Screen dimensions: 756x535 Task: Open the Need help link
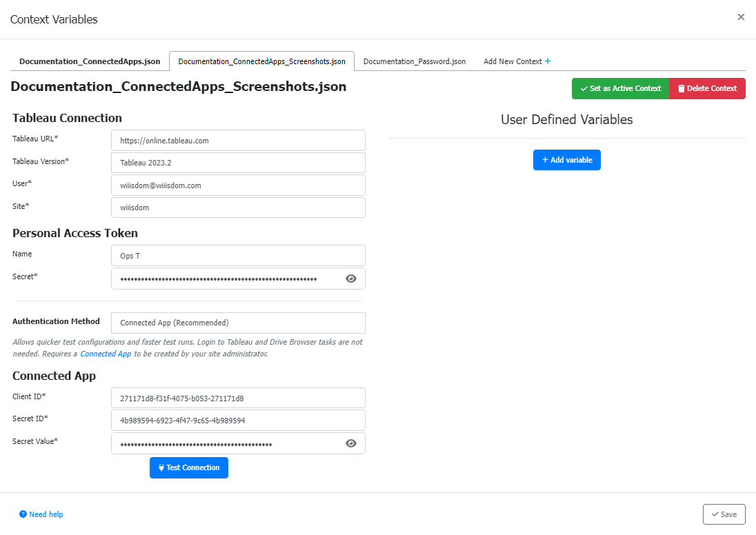(41, 514)
